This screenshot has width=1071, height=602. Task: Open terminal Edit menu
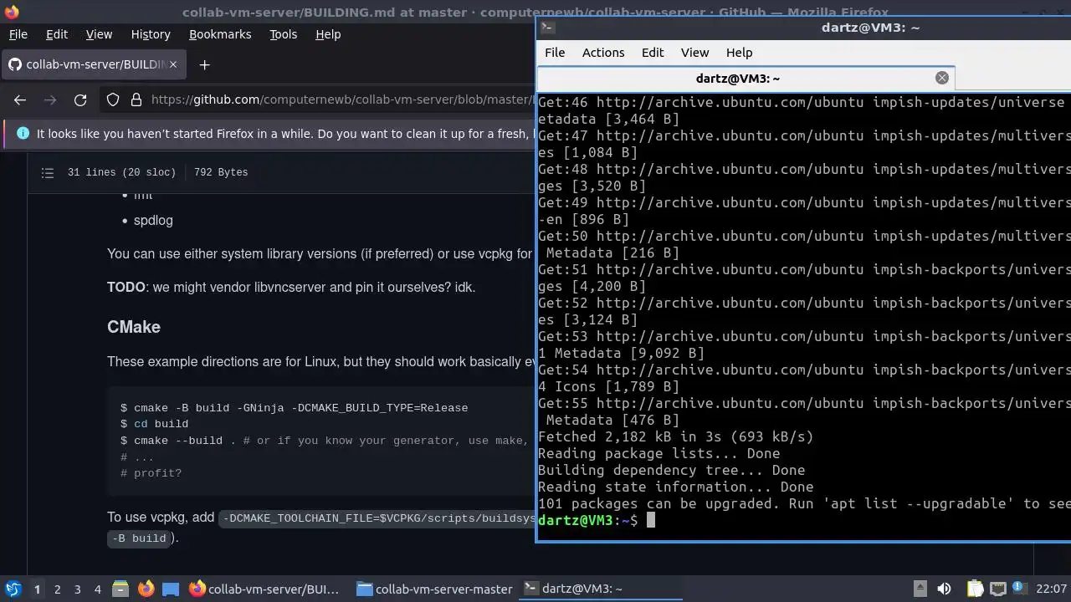[x=653, y=52]
